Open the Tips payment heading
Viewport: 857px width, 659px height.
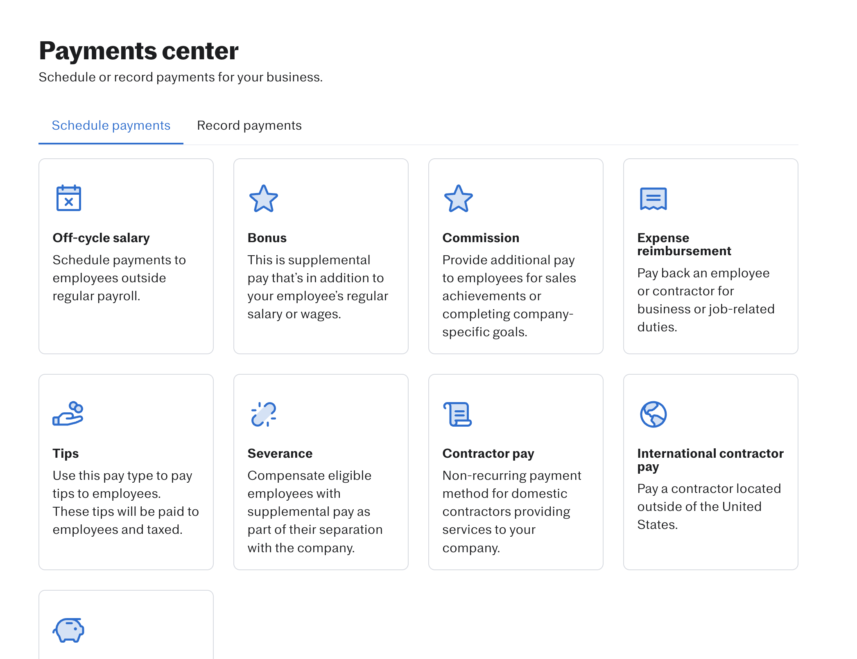click(x=66, y=454)
